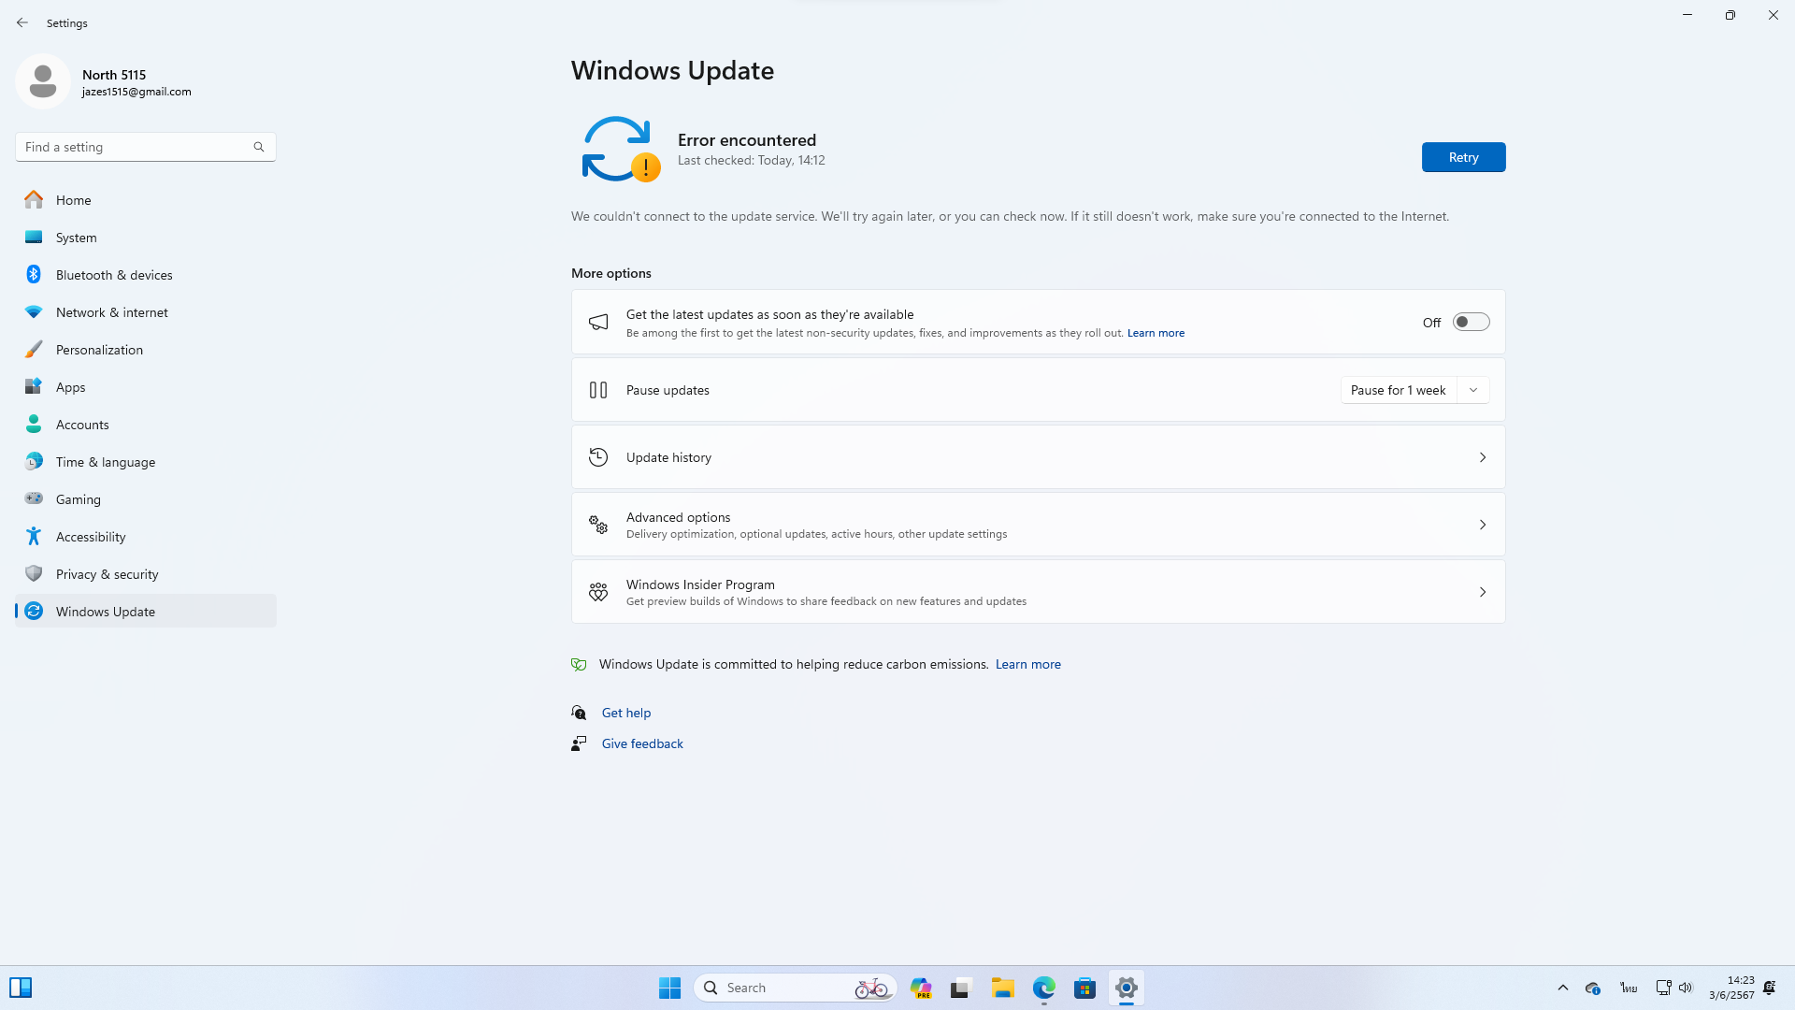The width and height of the screenshot is (1795, 1010).
Task: Open Learn more link about latest updates
Action: point(1156,333)
